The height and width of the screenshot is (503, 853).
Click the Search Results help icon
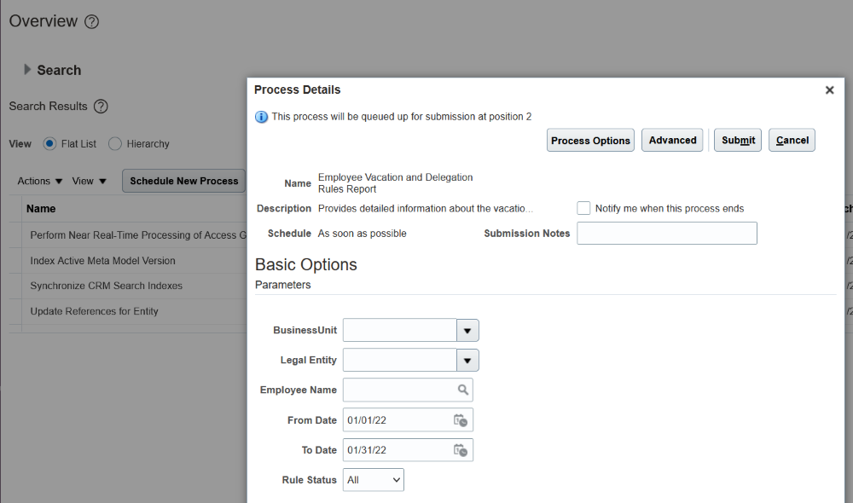tap(101, 107)
